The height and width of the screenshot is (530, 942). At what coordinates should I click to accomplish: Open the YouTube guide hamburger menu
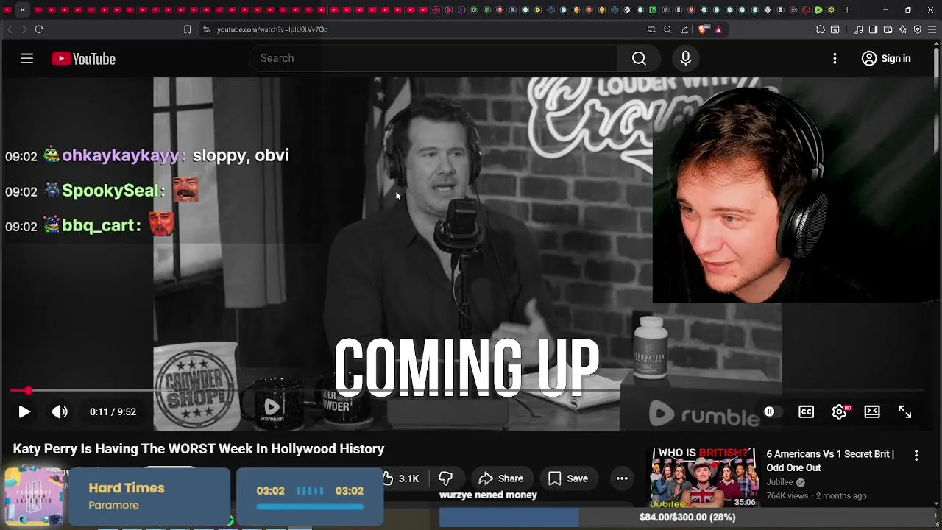(x=26, y=58)
